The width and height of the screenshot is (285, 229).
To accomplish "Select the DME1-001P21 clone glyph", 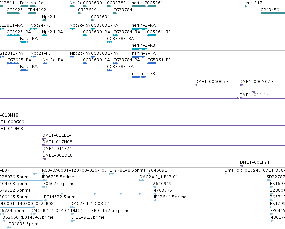I will [242, 166].
